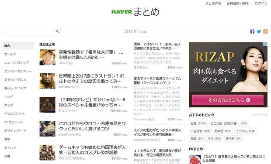Image resolution: width=271 pixels, height=164 pixels.
Task: Select topic tag 熱中症 (647)
Action: 223,131
